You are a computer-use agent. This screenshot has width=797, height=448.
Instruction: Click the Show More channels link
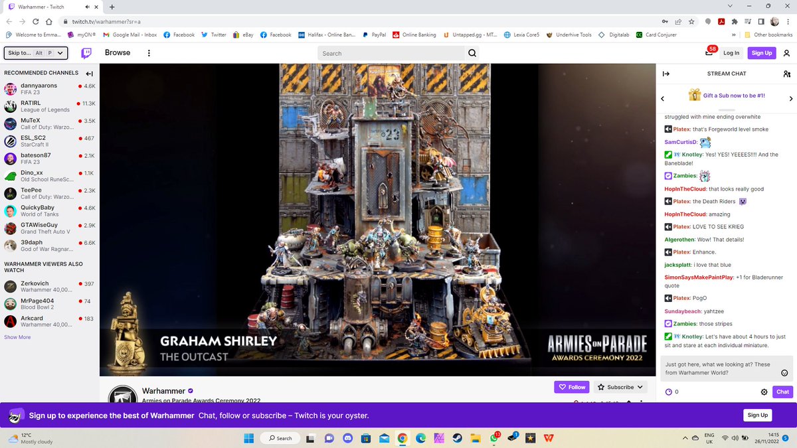(17, 337)
